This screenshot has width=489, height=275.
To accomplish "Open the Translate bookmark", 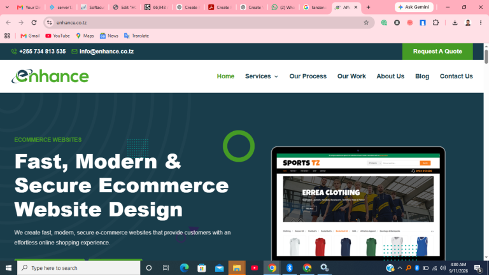I will click(136, 36).
